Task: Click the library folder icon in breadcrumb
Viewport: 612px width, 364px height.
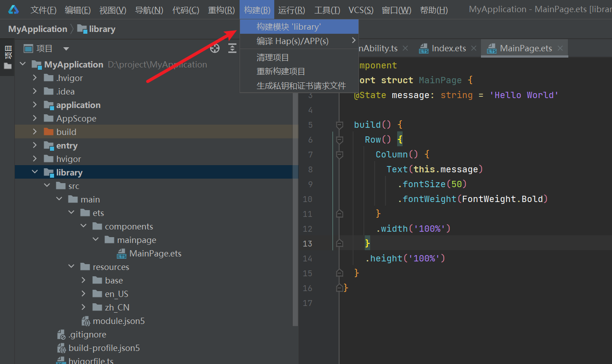Action: (x=82, y=29)
